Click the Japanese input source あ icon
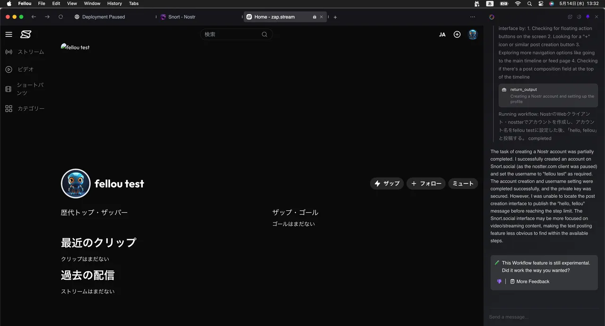Image resolution: width=605 pixels, height=326 pixels. [490, 3]
